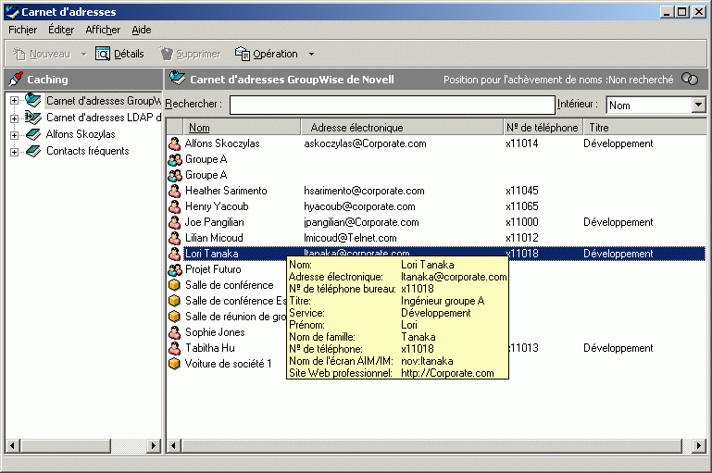
Task: Open the Afficher menu
Action: (103, 30)
